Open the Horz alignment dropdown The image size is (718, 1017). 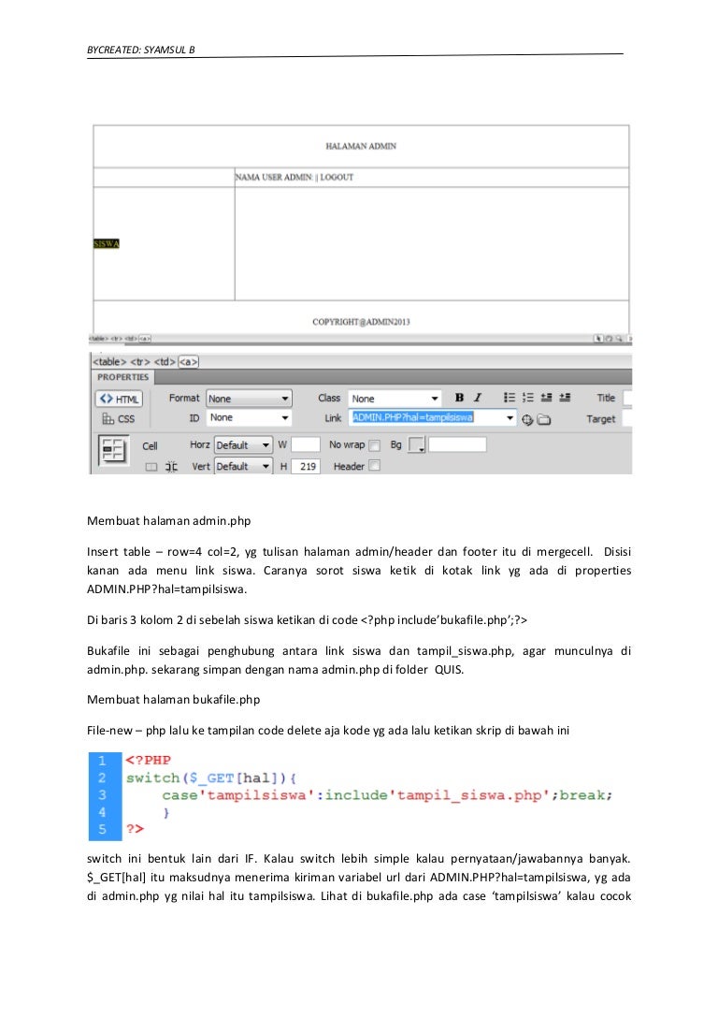coord(243,445)
